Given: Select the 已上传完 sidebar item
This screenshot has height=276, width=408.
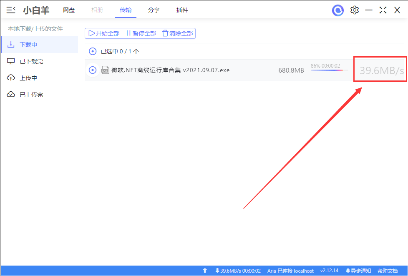Looking at the screenshot, I should click(40, 94).
